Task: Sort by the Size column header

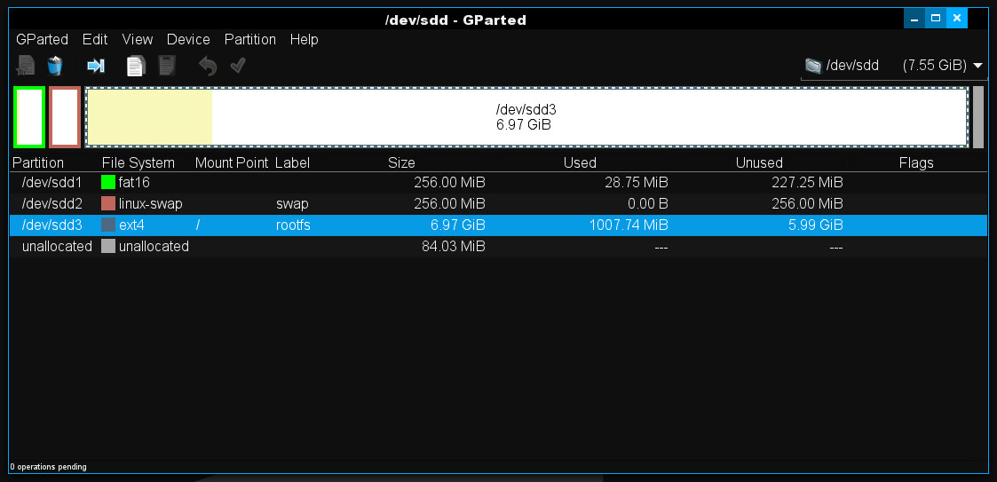Action: coord(401,163)
